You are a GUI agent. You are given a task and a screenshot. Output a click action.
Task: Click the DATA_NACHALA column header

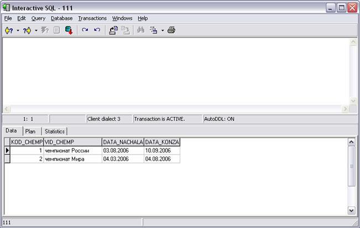(x=122, y=142)
